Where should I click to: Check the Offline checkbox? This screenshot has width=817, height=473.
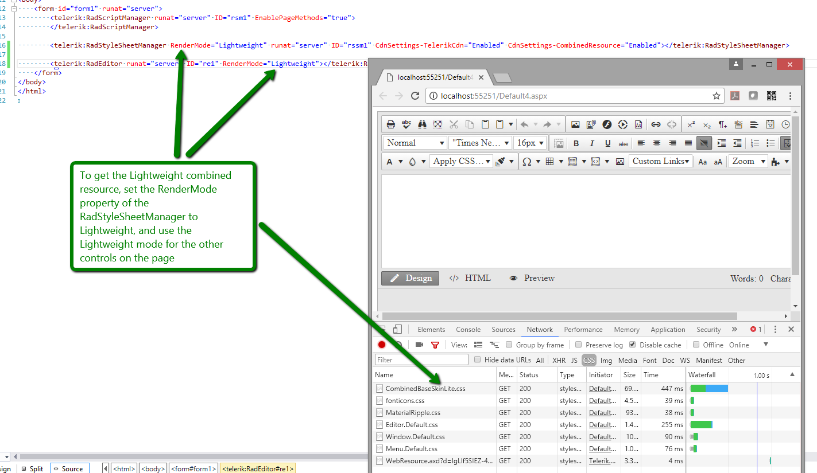point(696,345)
